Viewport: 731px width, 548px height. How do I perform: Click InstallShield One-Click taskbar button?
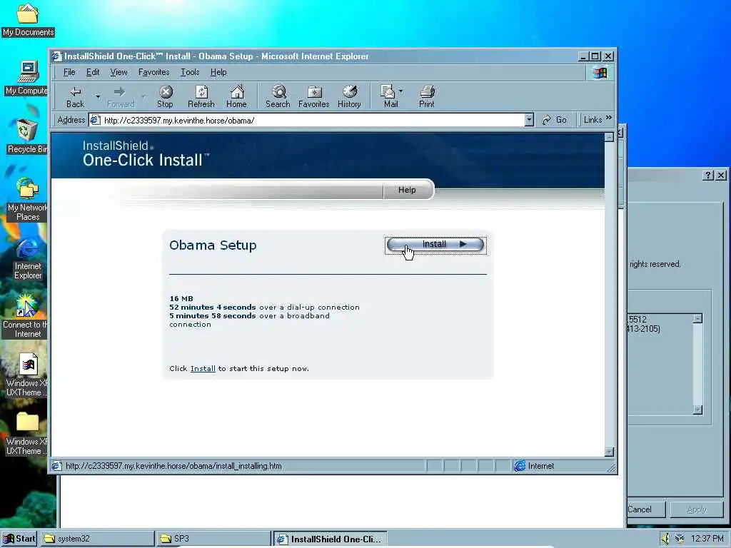(330, 539)
